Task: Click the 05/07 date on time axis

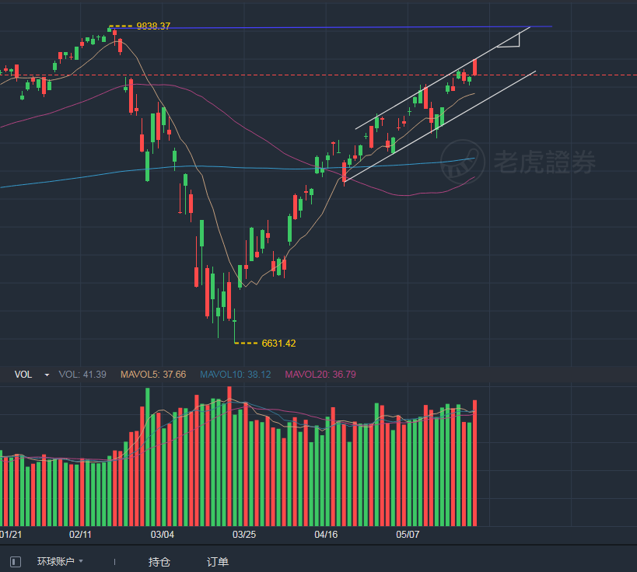Action: [x=408, y=535]
